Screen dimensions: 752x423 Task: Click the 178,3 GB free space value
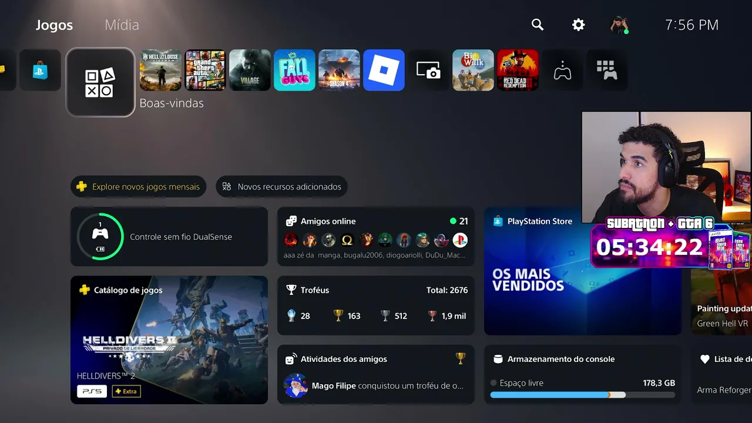659,383
